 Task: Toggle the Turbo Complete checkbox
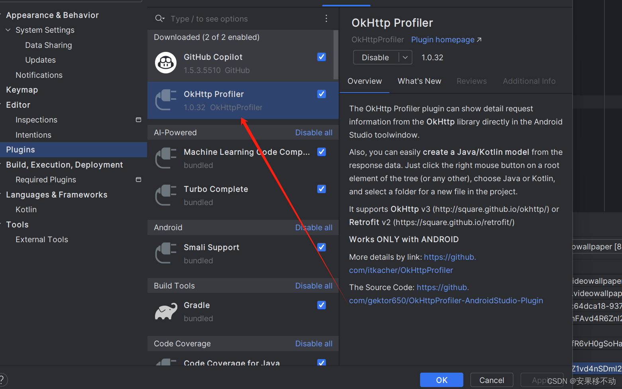tap(322, 189)
